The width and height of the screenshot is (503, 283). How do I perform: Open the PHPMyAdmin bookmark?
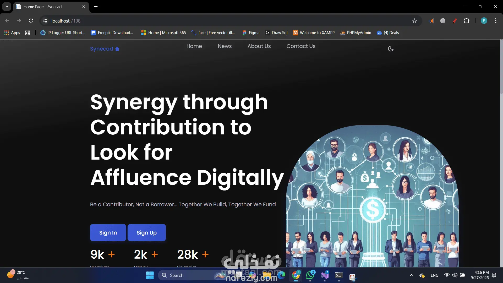(x=356, y=33)
